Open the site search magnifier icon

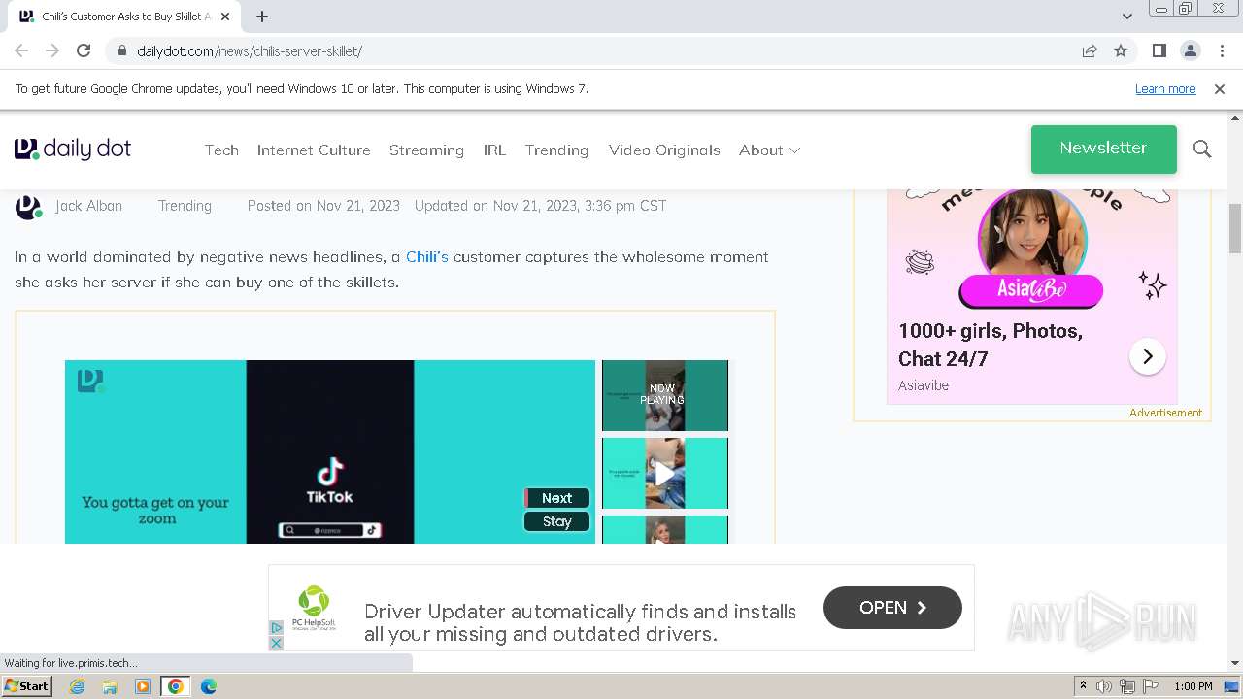point(1202,149)
